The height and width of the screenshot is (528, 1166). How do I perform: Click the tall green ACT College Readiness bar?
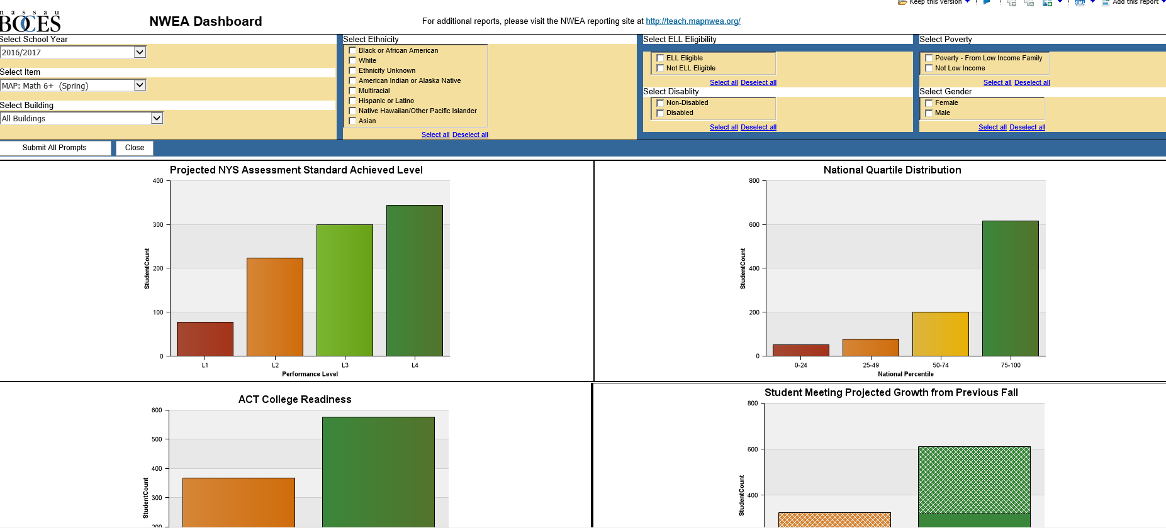click(378, 471)
